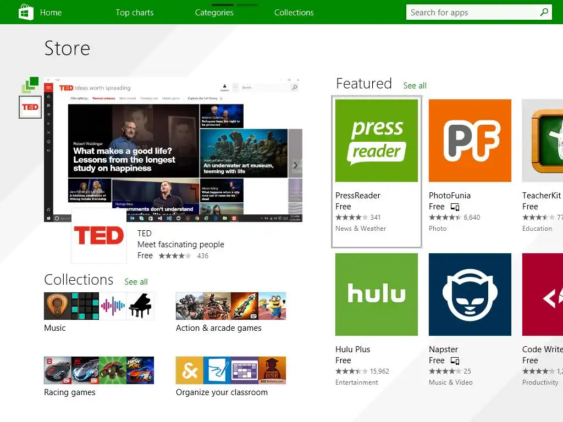Click News & Weather category label
The height and width of the screenshot is (422, 563).
coord(361,229)
